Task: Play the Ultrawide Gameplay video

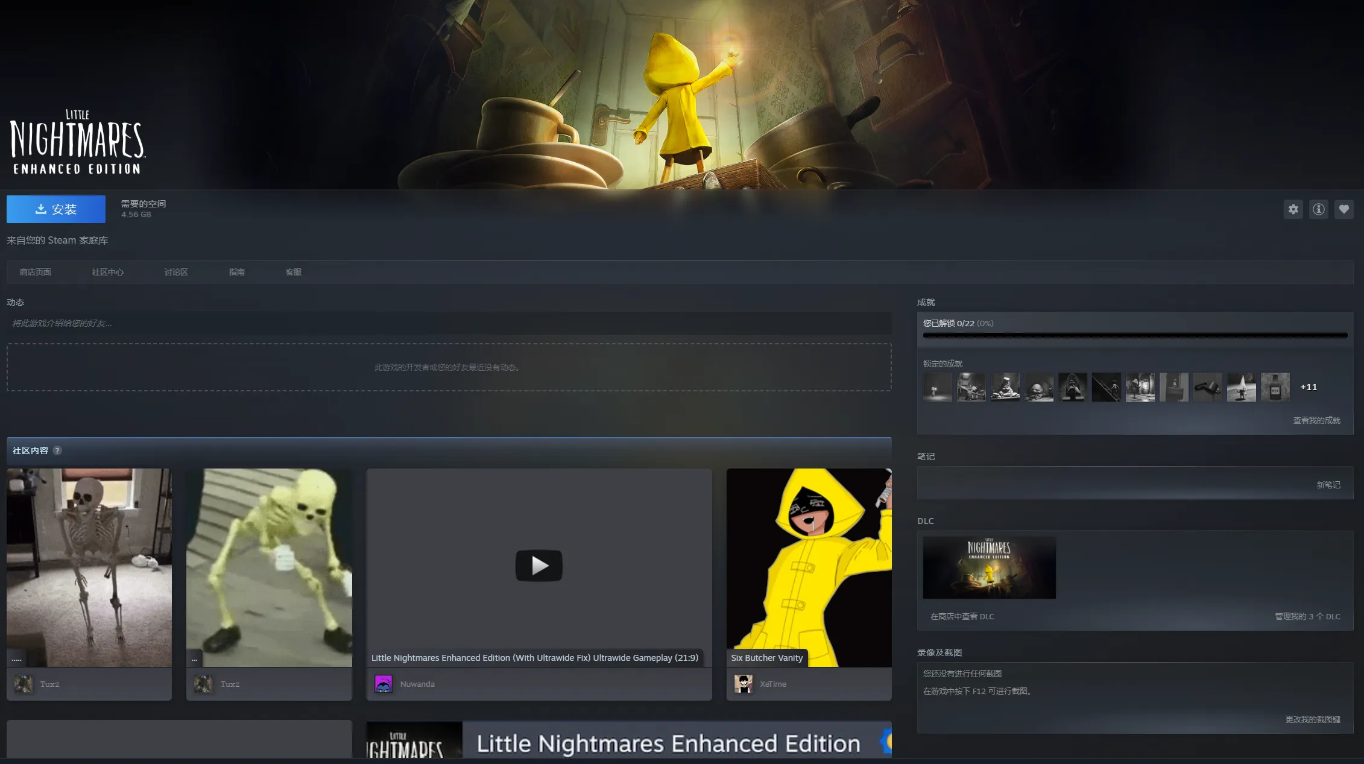Action: pos(538,566)
